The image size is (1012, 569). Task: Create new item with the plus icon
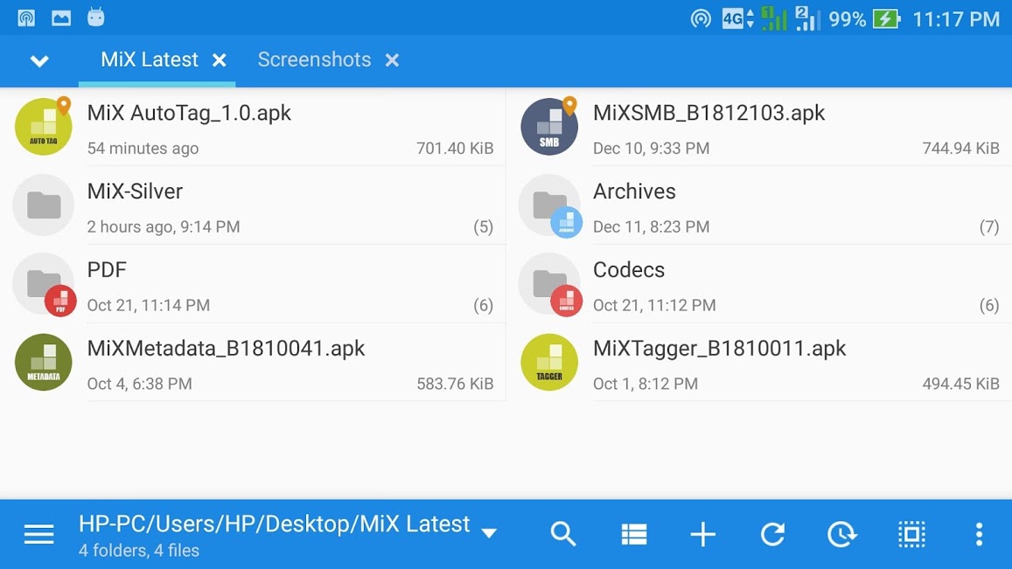[702, 533]
